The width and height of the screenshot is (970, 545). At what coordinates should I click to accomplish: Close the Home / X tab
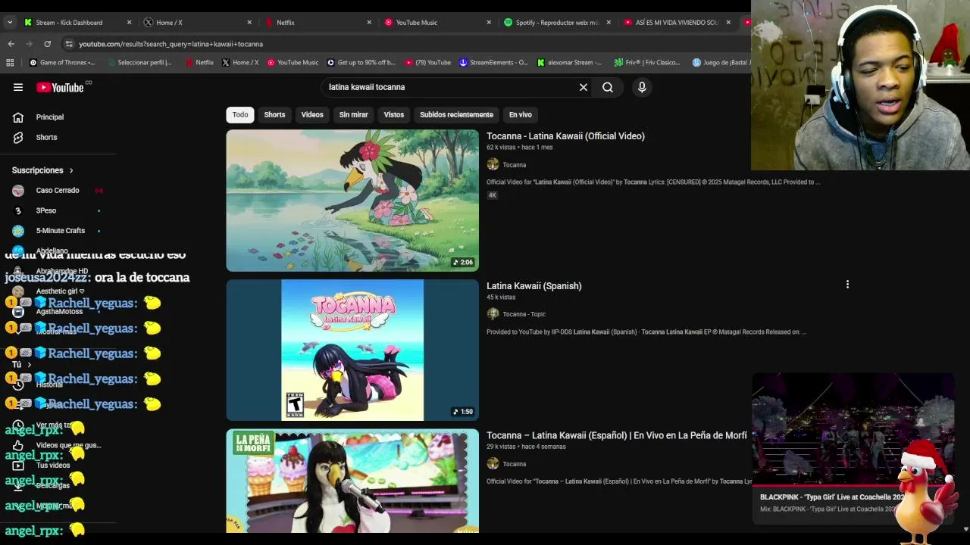tap(249, 23)
